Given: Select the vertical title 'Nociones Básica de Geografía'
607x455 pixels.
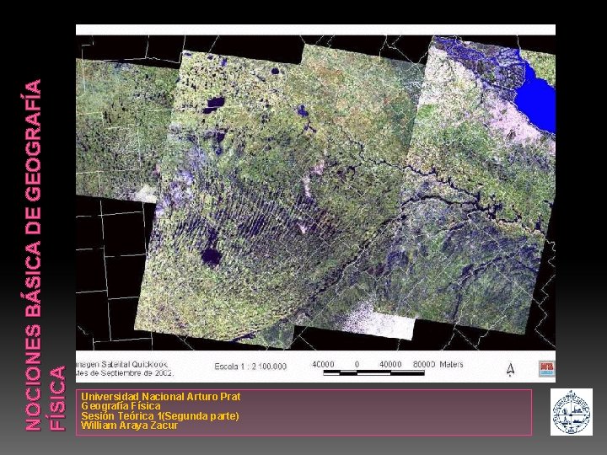Looking at the screenshot, I should pos(33,255).
